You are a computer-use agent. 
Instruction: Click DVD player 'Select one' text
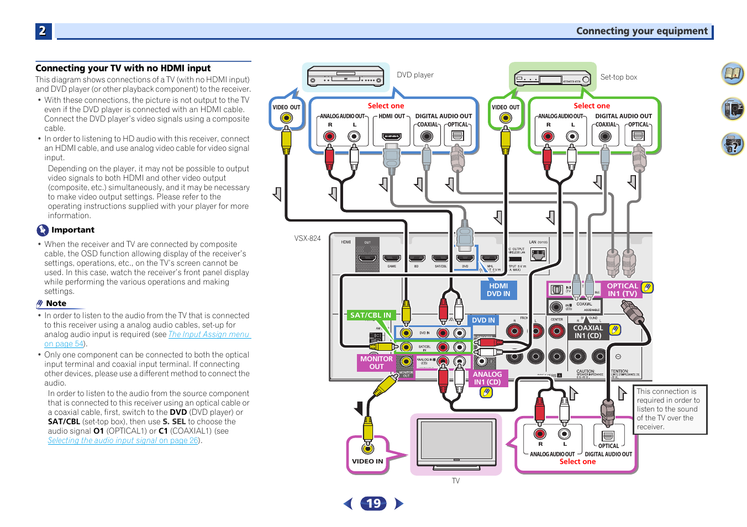(x=386, y=106)
